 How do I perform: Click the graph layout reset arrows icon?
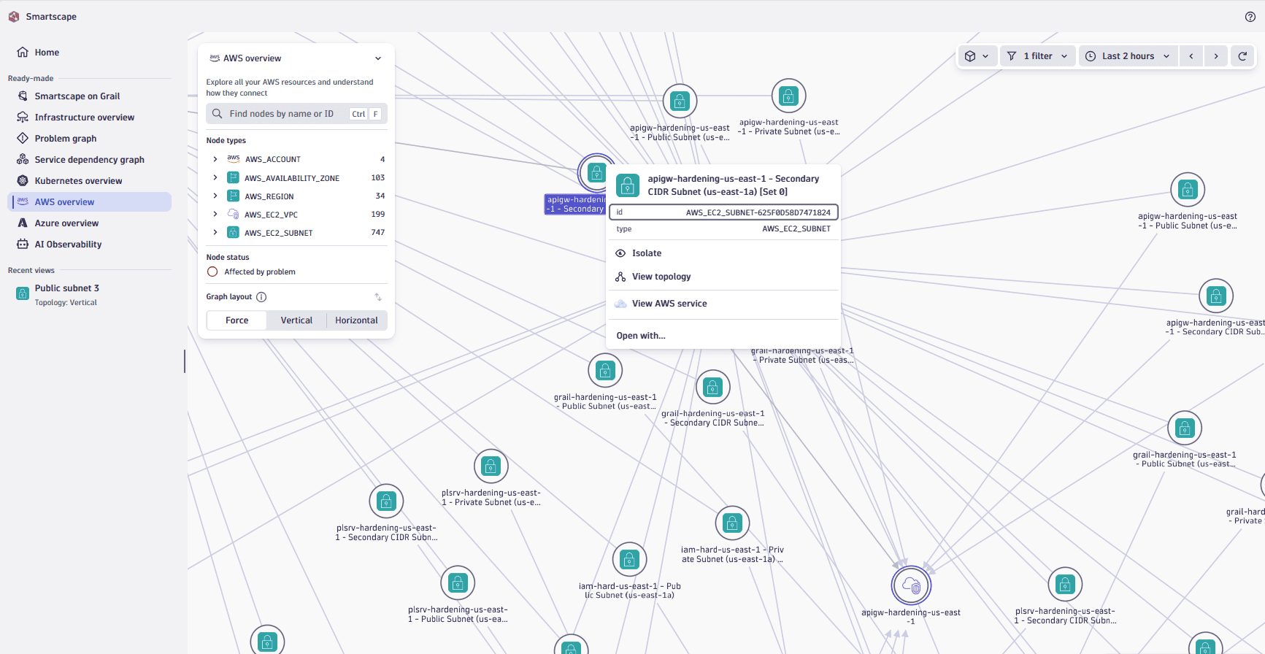point(378,297)
